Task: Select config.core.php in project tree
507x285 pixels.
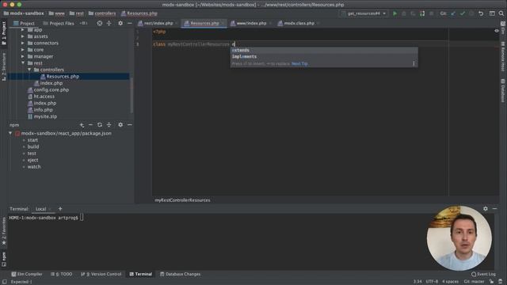Action: 51,89
